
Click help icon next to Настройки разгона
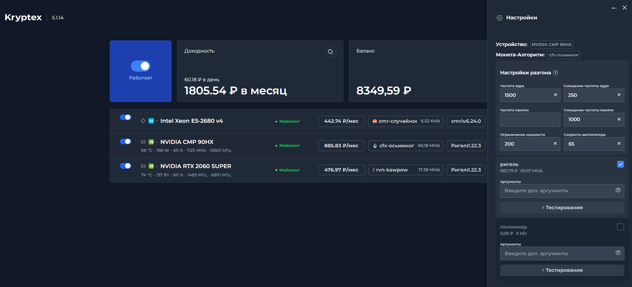(555, 73)
